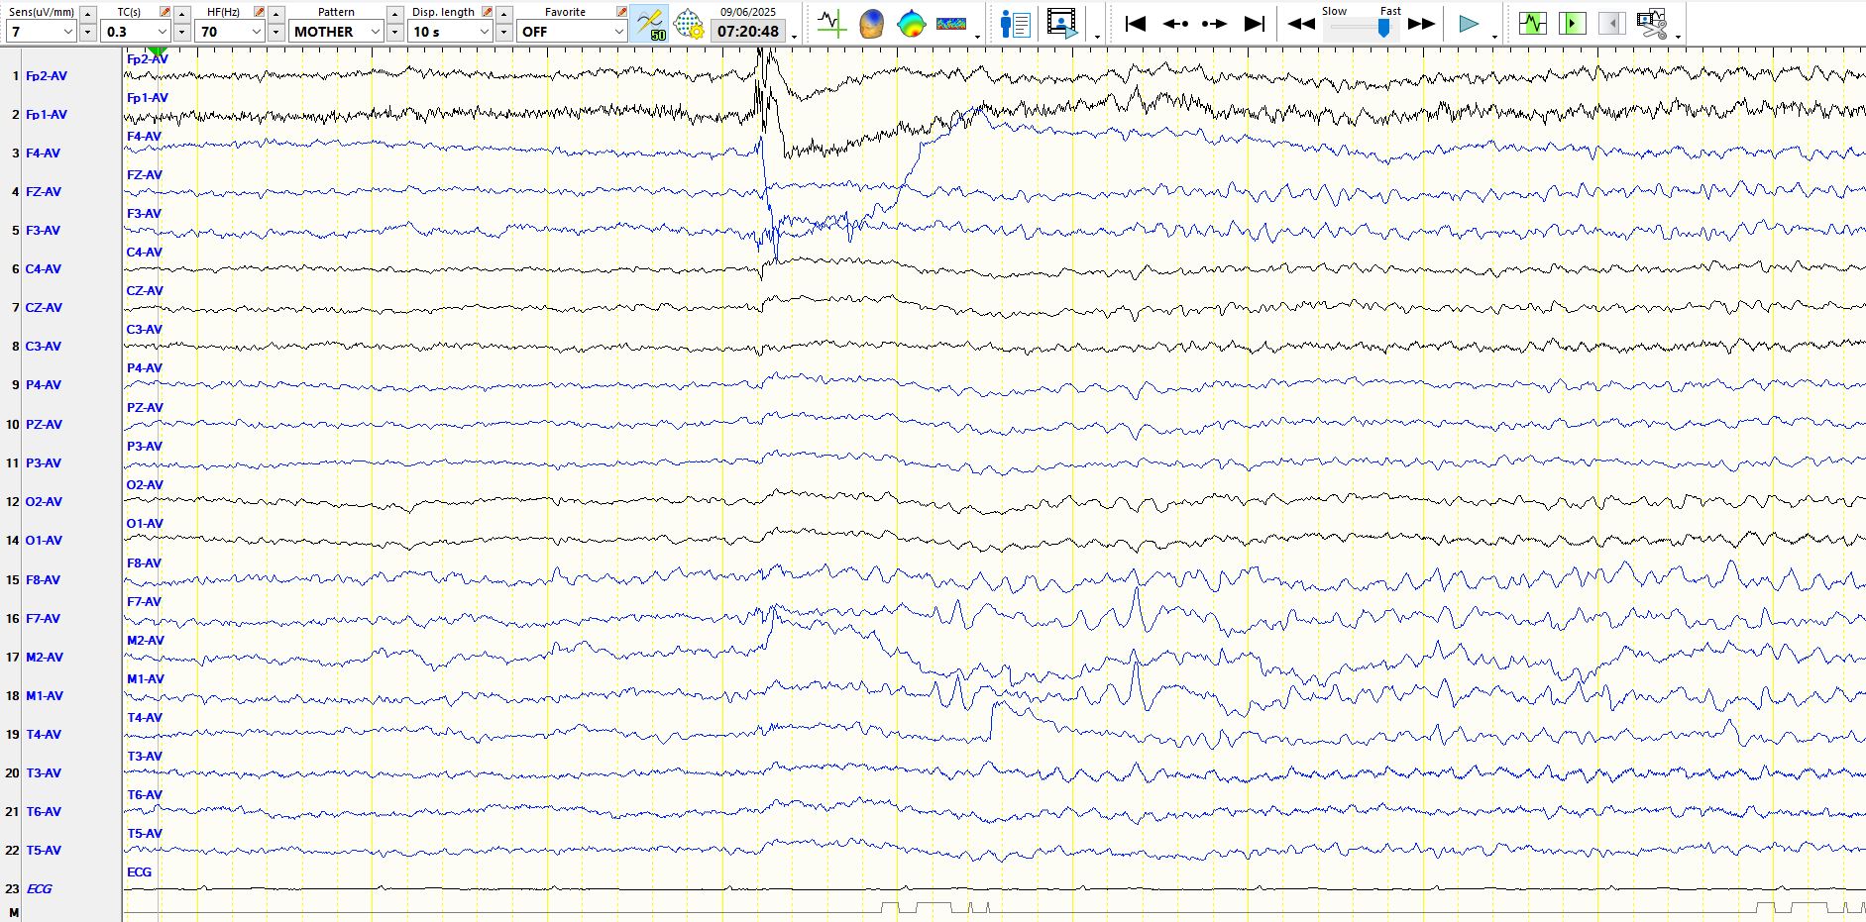The image size is (1866, 922).
Task: Open the HF(Hz) dropdown showing 70
Action: [230, 32]
